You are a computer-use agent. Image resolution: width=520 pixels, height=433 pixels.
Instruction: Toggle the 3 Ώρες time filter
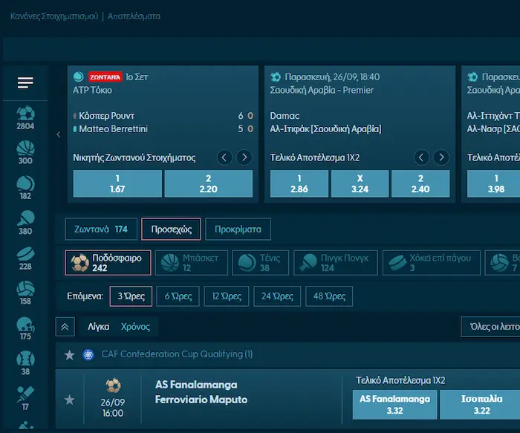pyautogui.click(x=131, y=296)
